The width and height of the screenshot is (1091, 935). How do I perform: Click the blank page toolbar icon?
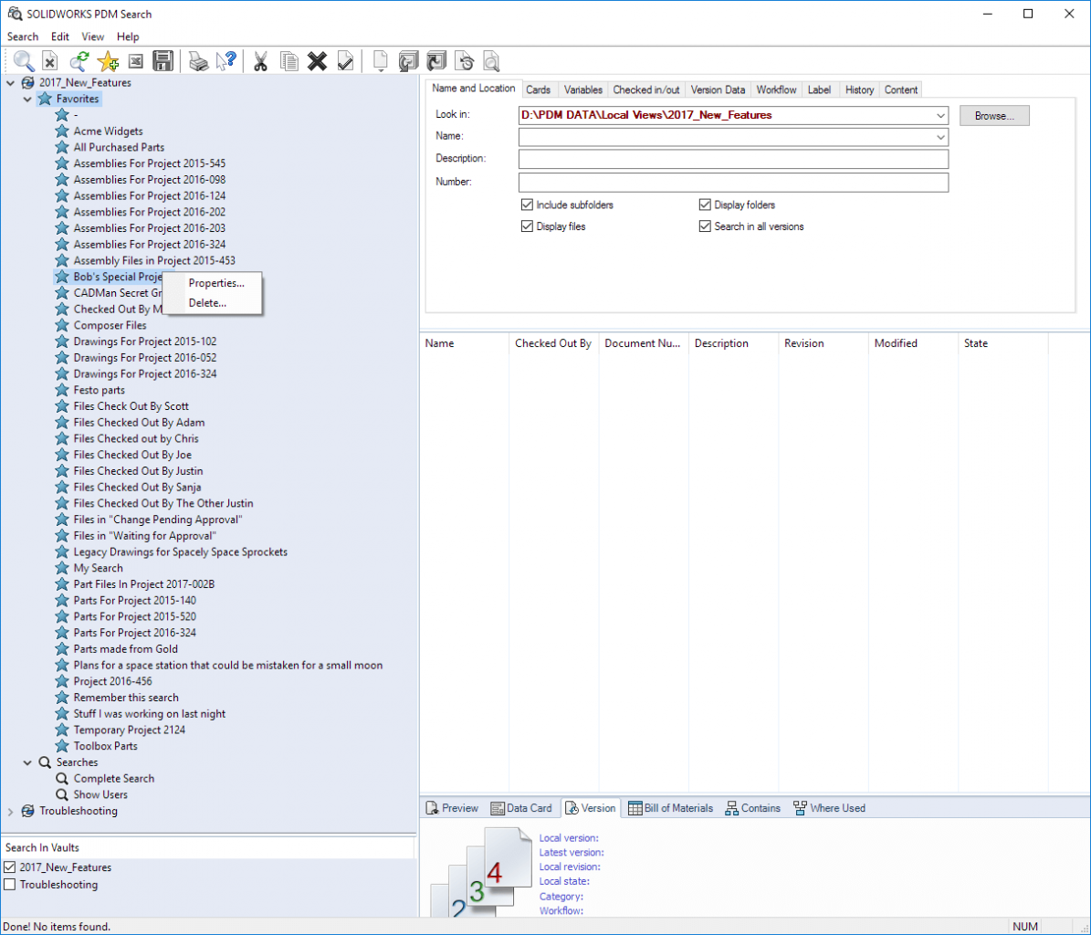point(380,61)
